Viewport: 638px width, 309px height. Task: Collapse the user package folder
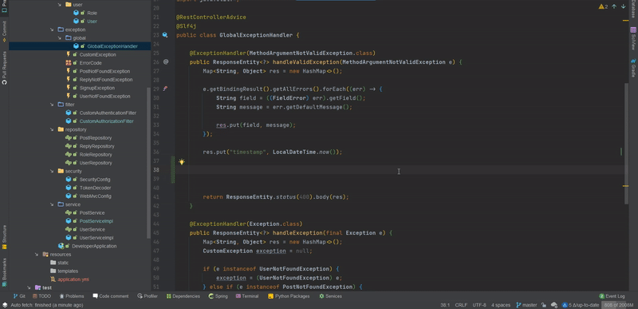point(59,5)
